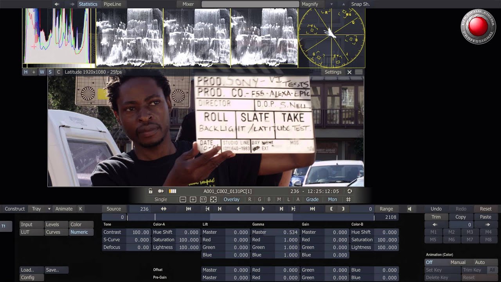501x282 pixels.
Task: Click the up arrow beside Snap Sh.
Action: (344, 4)
